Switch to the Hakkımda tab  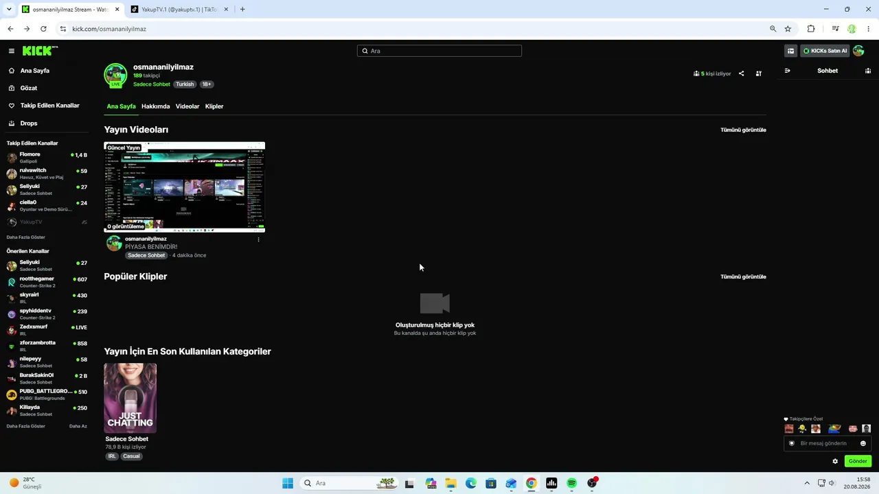[155, 106]
